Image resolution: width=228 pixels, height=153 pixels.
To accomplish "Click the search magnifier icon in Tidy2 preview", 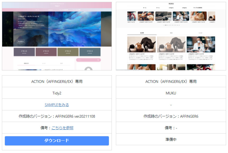I will pos(98,60).
